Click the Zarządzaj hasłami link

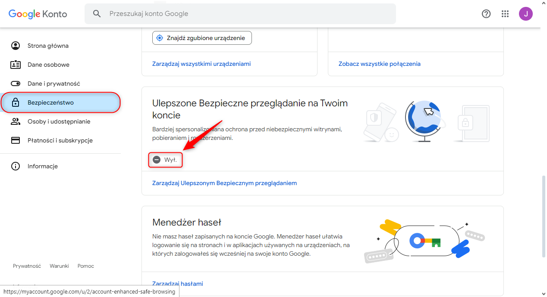[x=178, y=284]
